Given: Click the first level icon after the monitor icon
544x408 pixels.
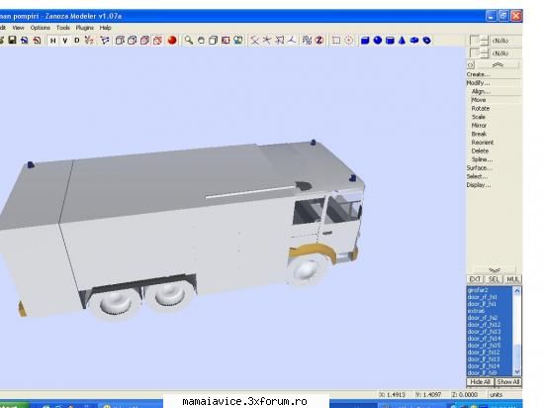Looking at the screenshot, I should click(254, 41).
